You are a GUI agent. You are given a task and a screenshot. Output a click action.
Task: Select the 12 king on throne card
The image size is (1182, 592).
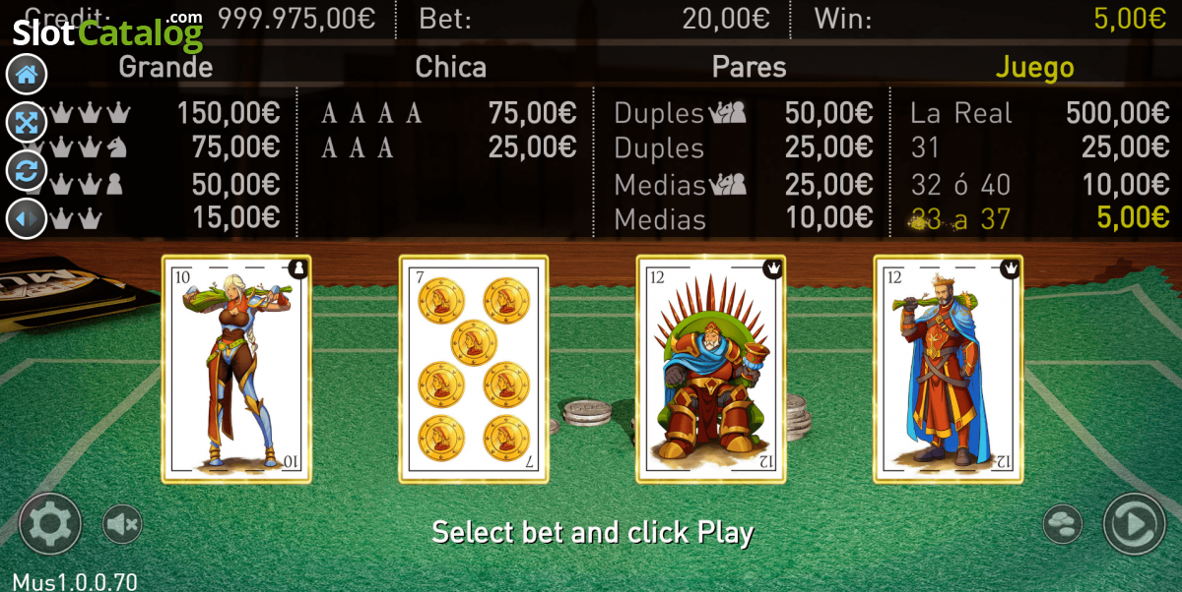tap(711, 369)
